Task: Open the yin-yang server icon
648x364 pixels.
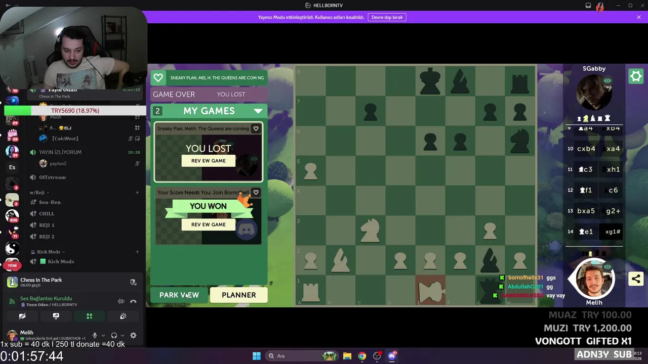Action: point(12,248)
